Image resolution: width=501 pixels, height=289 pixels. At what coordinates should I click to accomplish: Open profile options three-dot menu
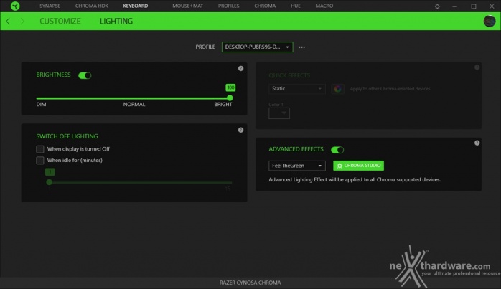[x=301, y=47]
